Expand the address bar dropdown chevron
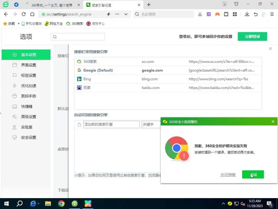 coord(126,14)
